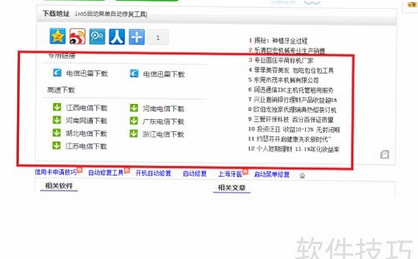Click the second 电信迅雷下载 link
Screen dimensions: 418x259
(164, 74)
